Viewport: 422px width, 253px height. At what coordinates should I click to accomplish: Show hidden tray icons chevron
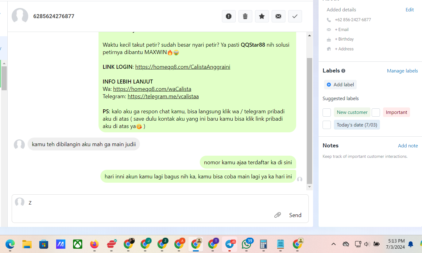click(334, 244)
